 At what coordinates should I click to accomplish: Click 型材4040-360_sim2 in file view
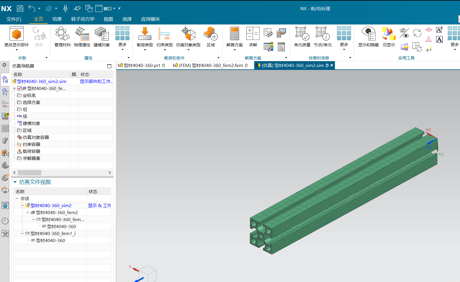coord(51,205)
